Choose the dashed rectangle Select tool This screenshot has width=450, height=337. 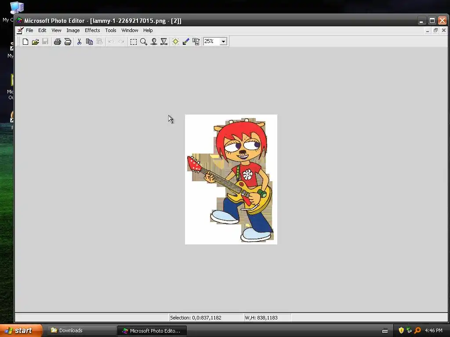134,42
